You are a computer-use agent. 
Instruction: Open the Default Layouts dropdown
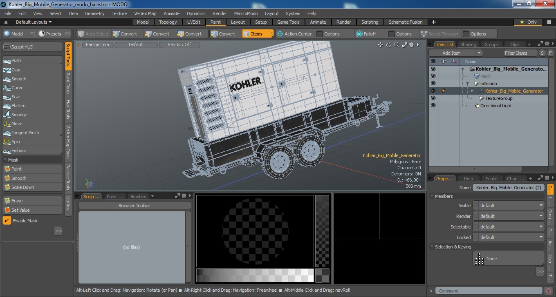pyautogui.click(x=34, y=22)
